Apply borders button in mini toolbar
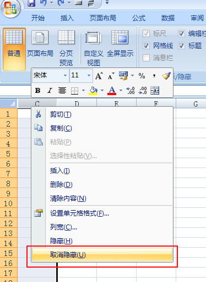 [74, 91]
